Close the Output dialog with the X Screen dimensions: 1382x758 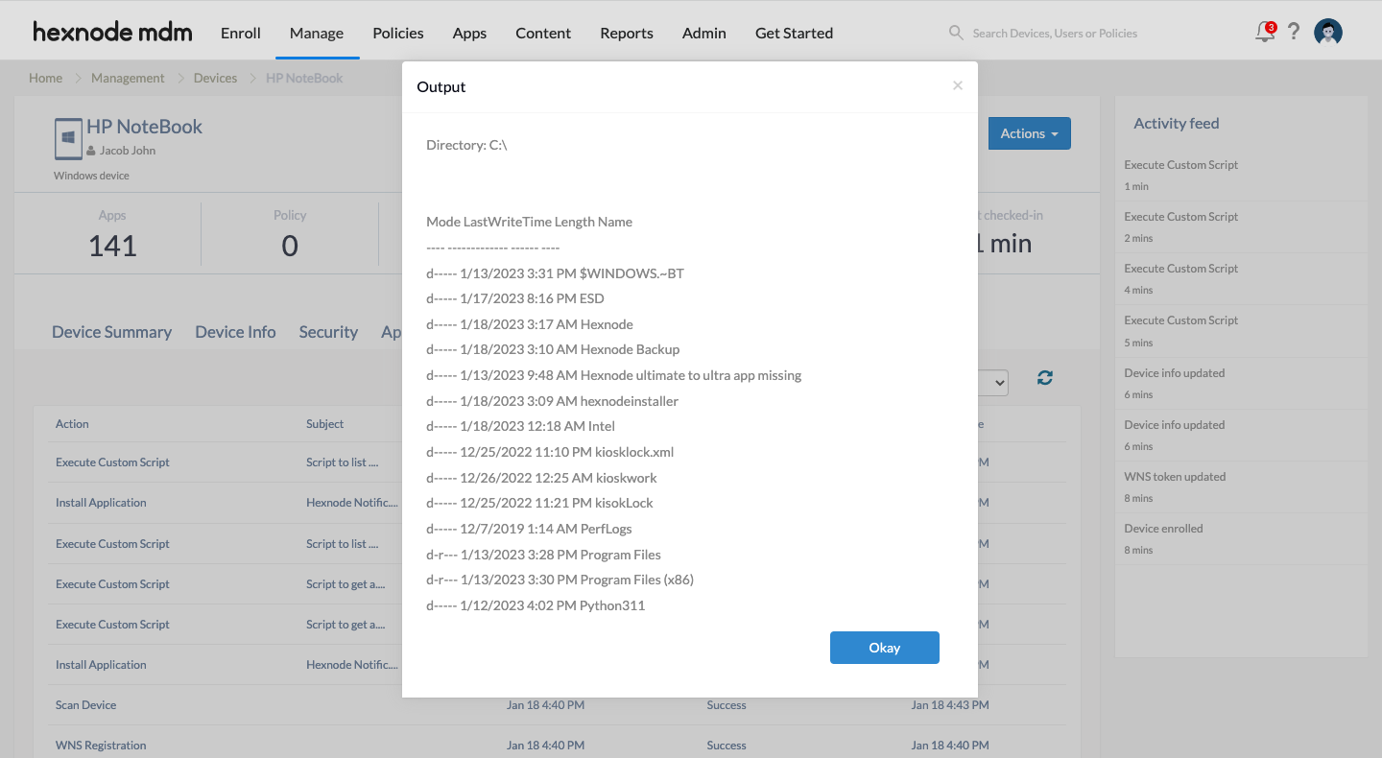tap(957, 85)
